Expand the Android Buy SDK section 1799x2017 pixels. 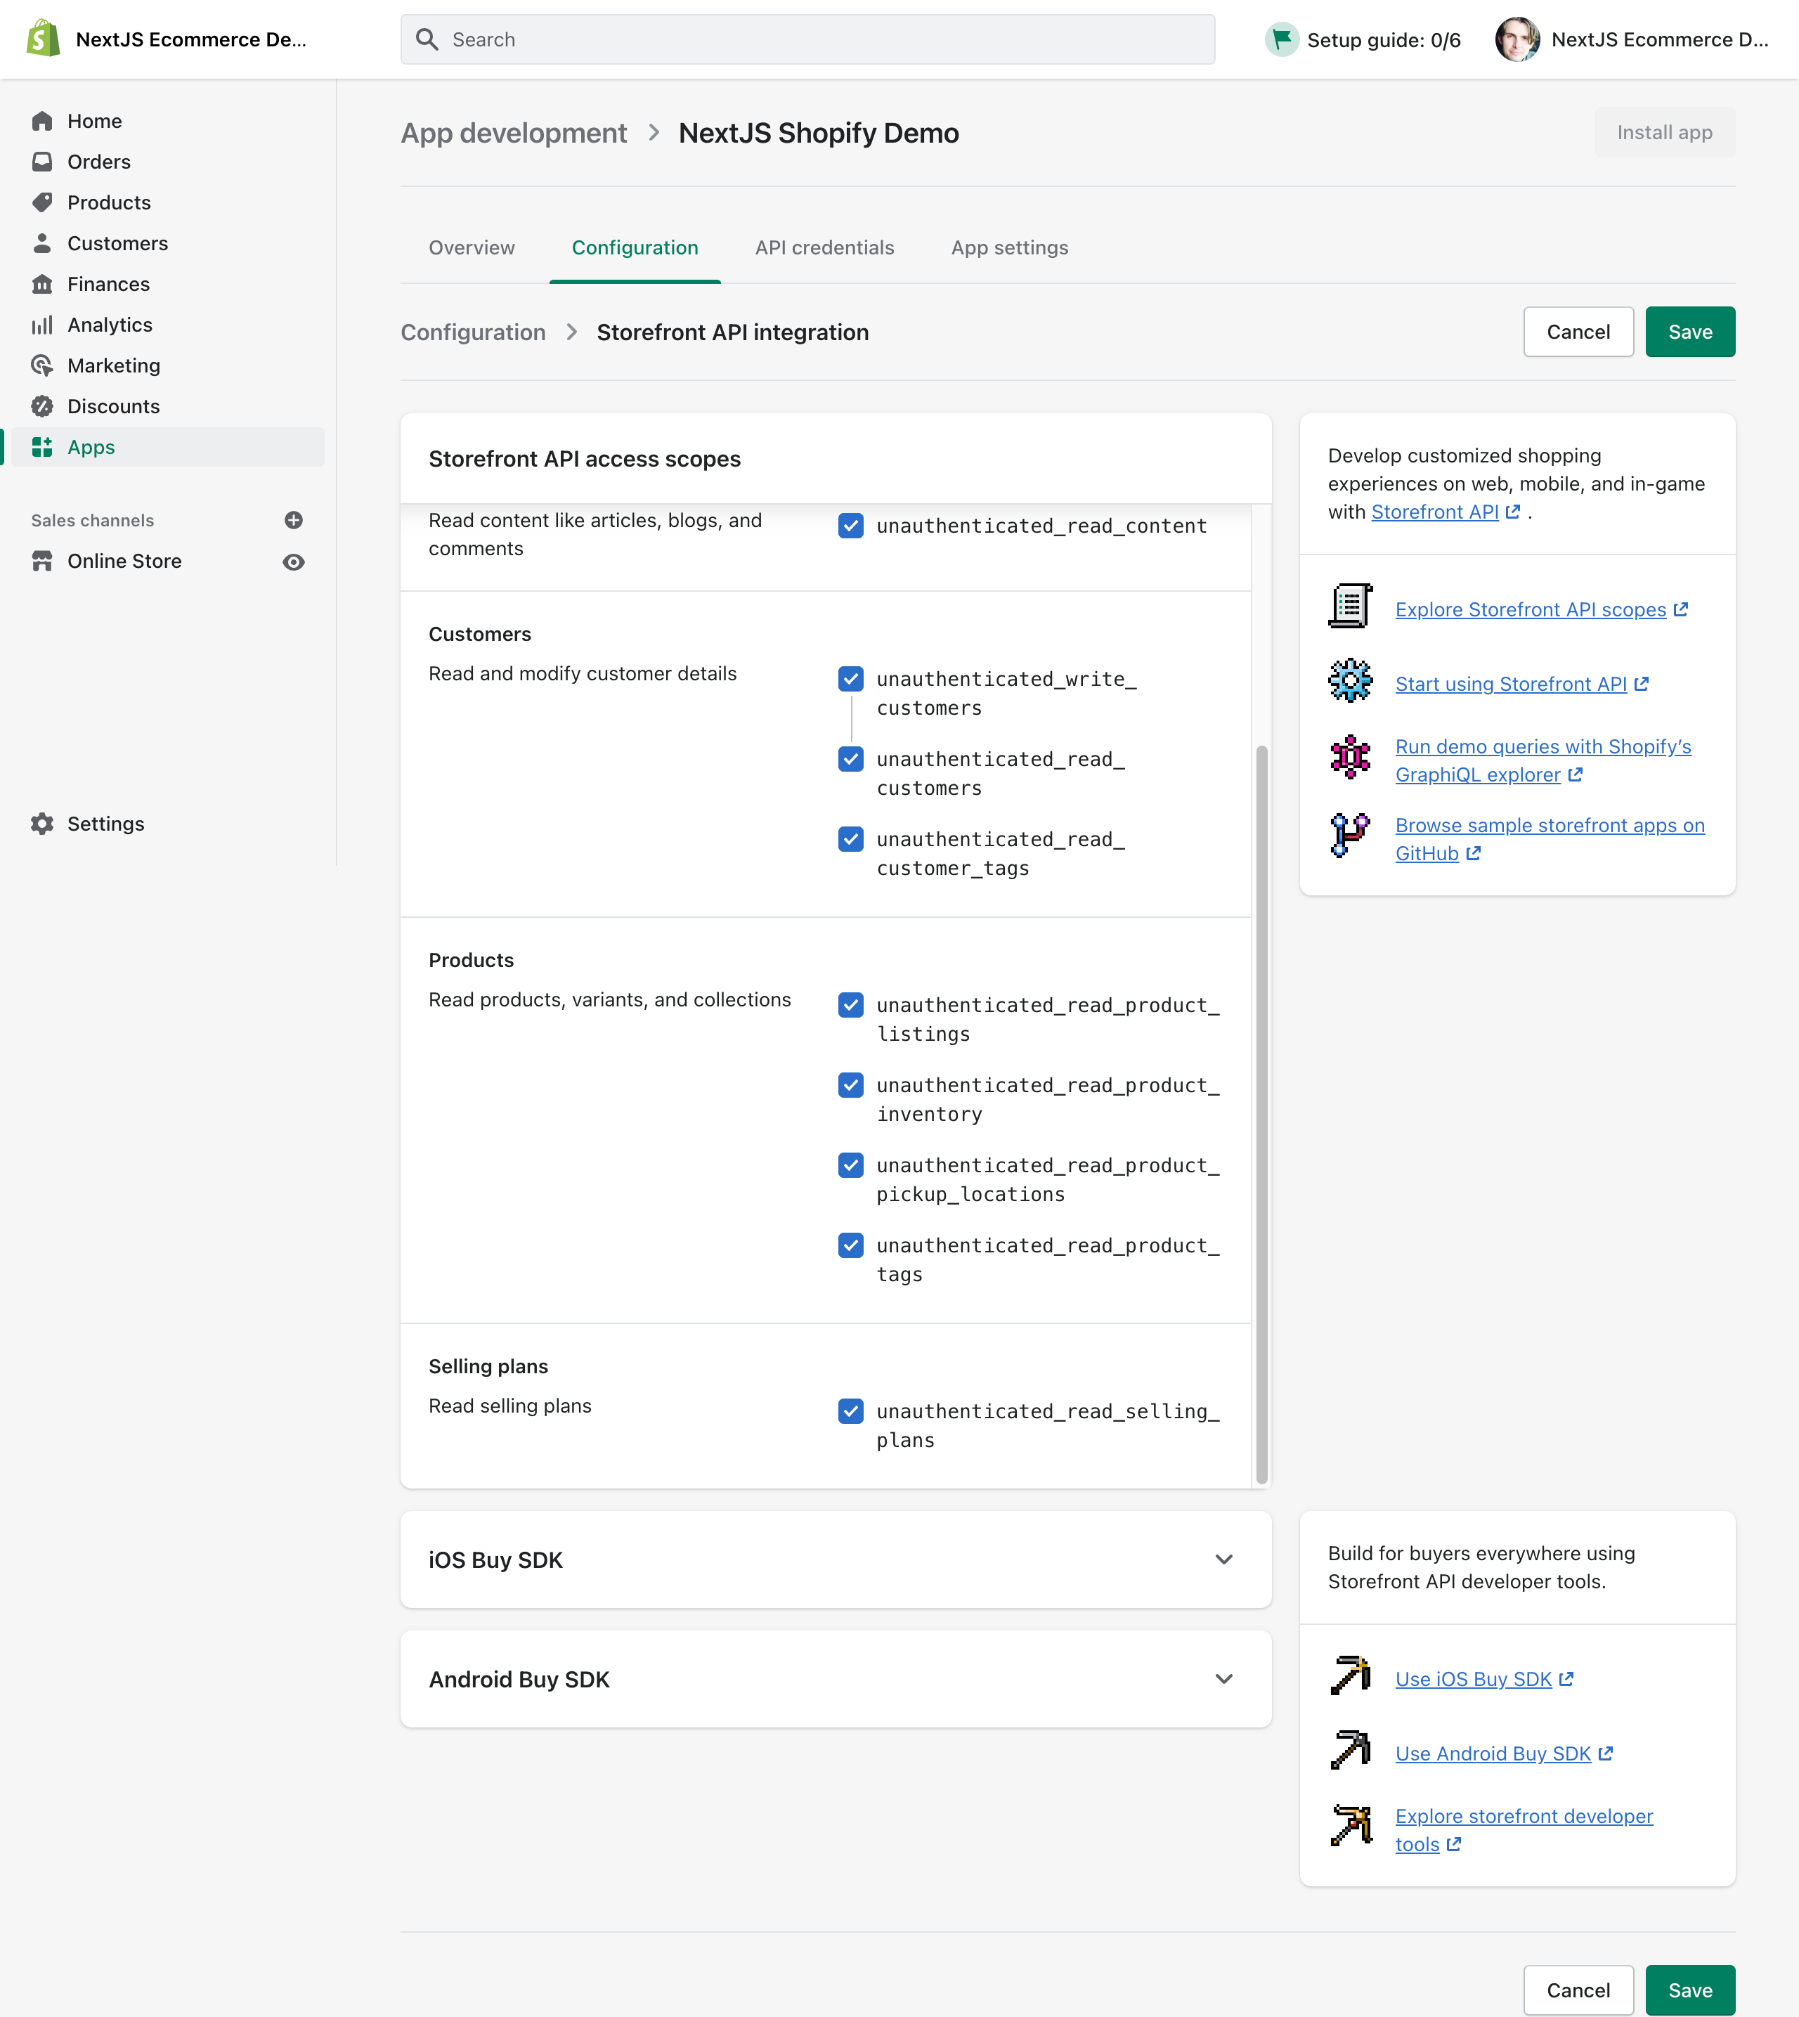click(x=1228, y=1678)
